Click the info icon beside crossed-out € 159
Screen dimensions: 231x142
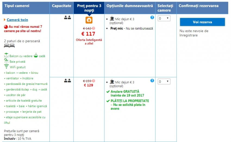coord(94,81)
